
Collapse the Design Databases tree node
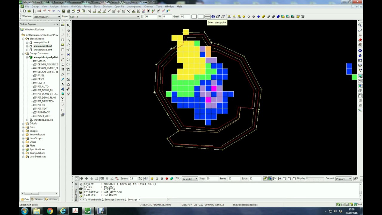(23, 53)
